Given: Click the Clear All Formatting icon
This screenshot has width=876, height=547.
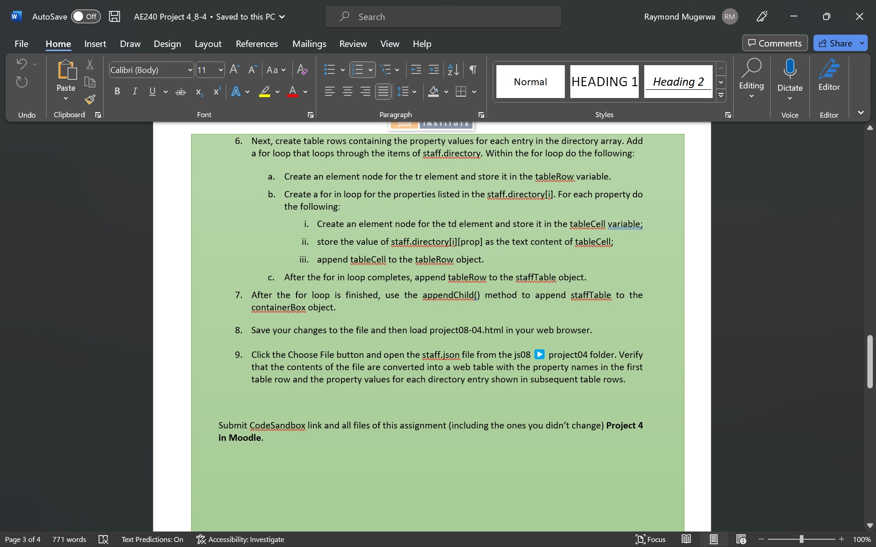Looking at the screenshot, I should [302, 70].
